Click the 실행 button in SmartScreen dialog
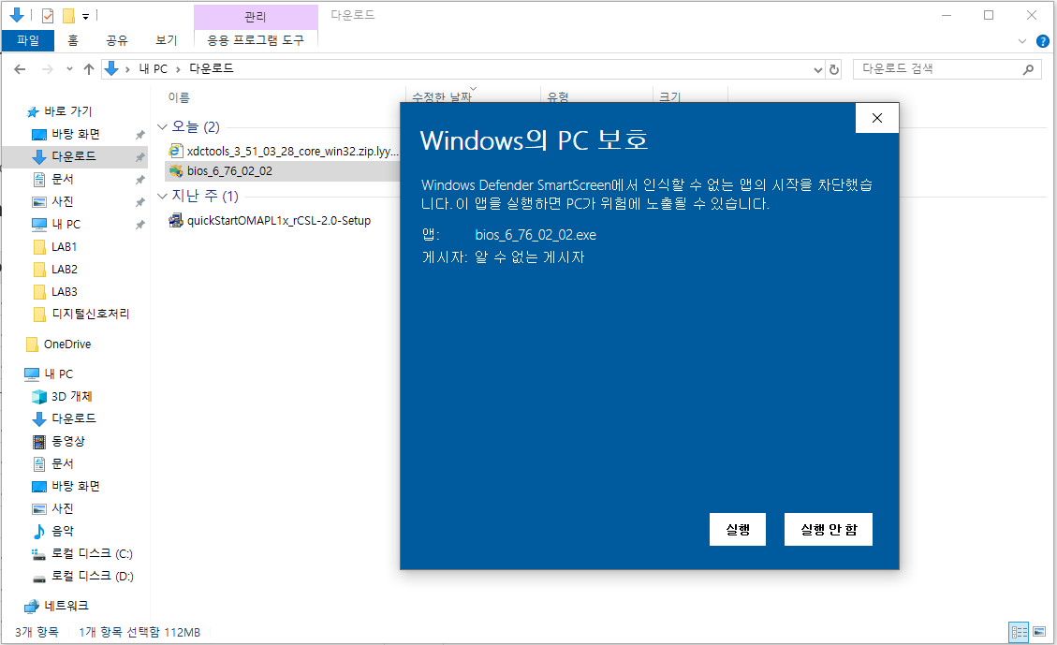The width and height of the screenshot is (1057, 645). click(x=738, y=529)
